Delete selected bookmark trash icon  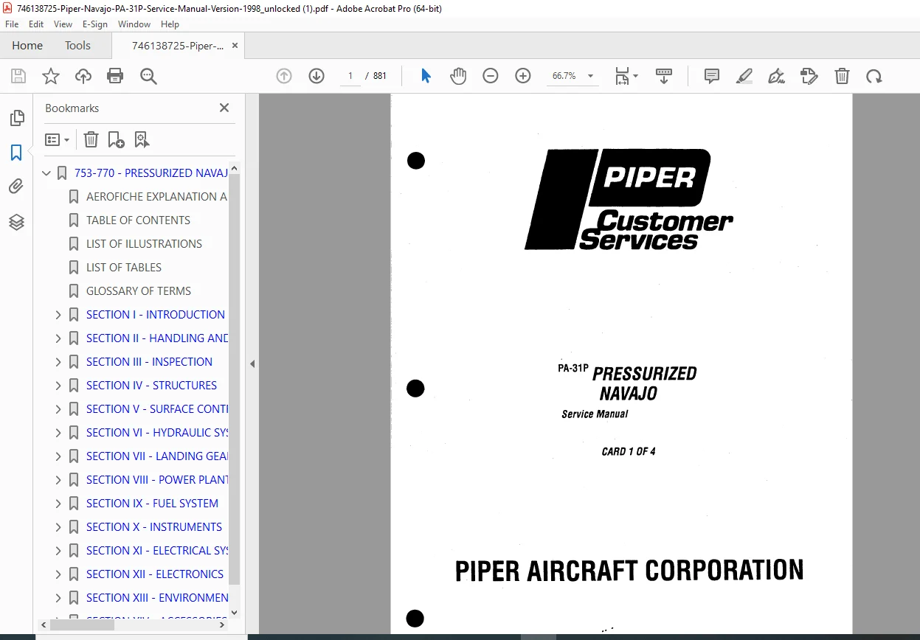point(91,139)
